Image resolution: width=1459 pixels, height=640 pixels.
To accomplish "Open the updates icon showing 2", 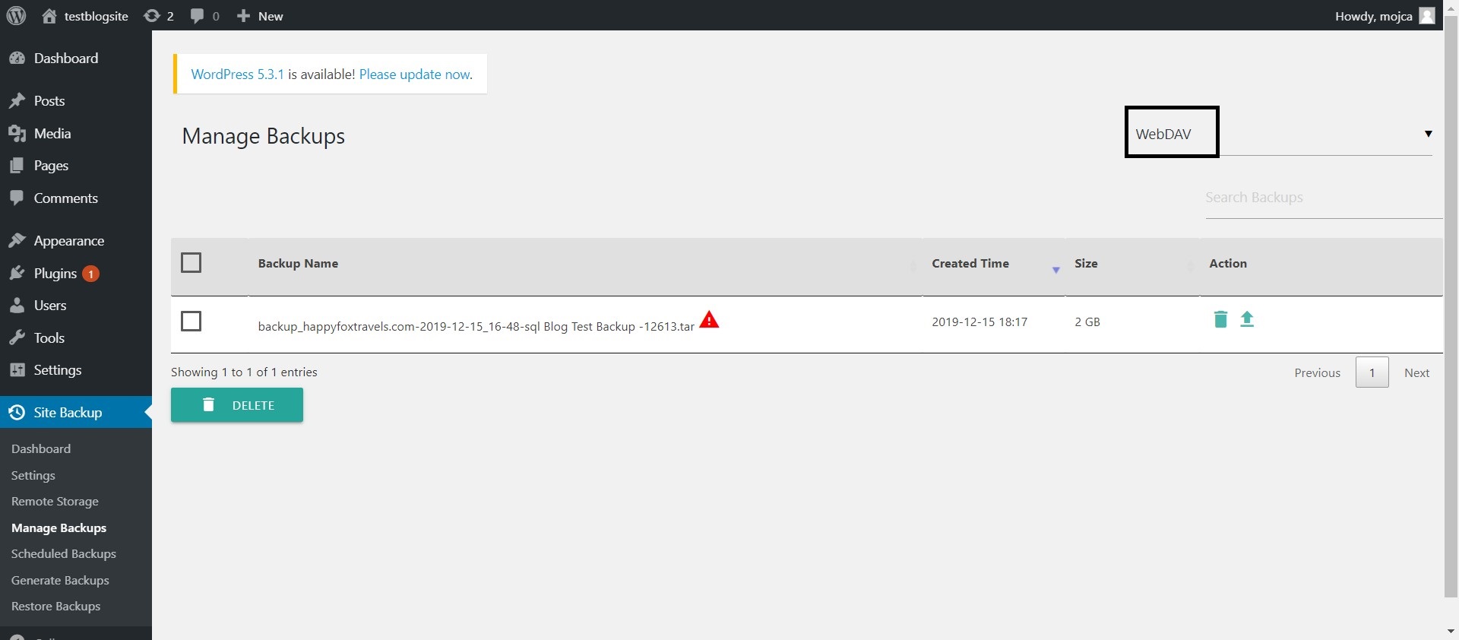I will pyautogui.click(x=159, y=16).
